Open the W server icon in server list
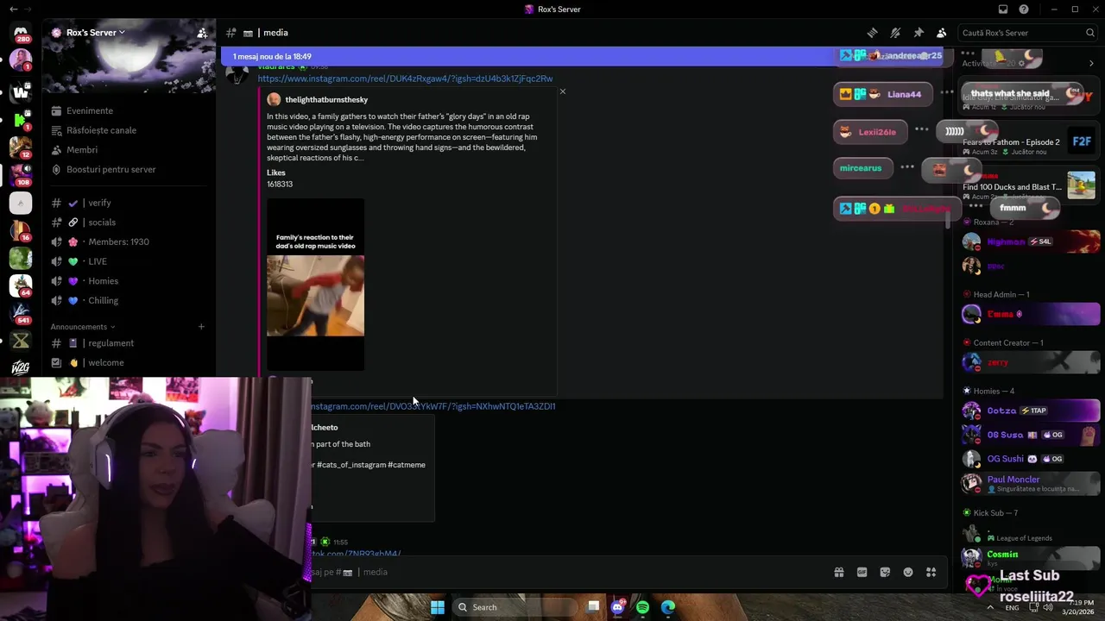The image size is (1105, 621). pyautogui.click(x=21, y=91)
